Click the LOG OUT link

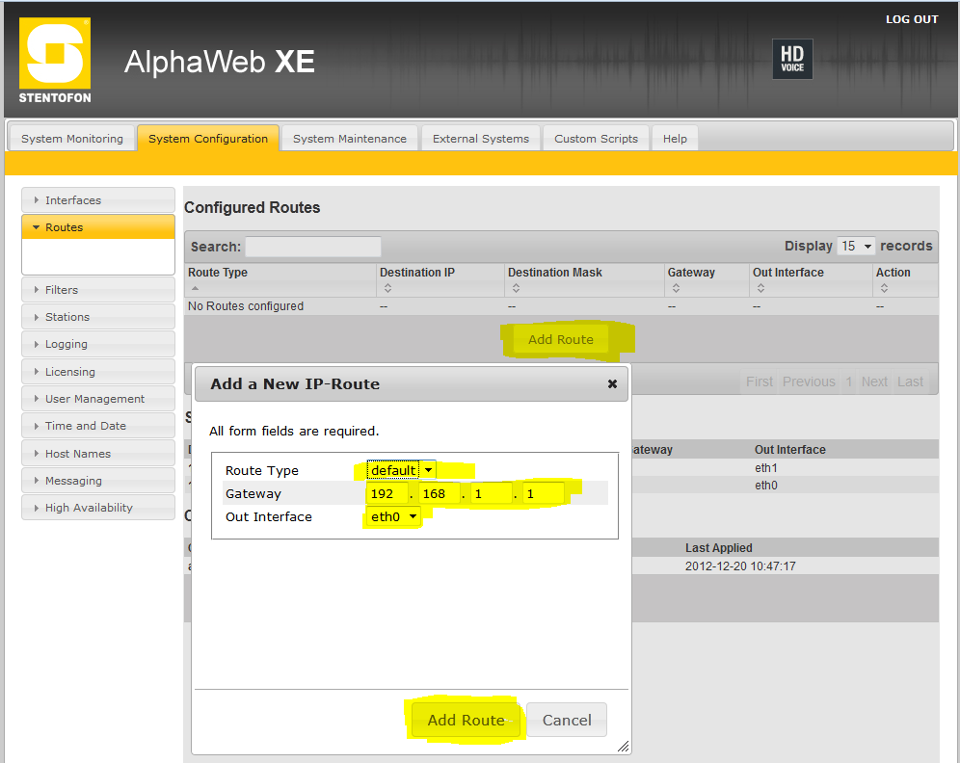[x=911, y=19]
